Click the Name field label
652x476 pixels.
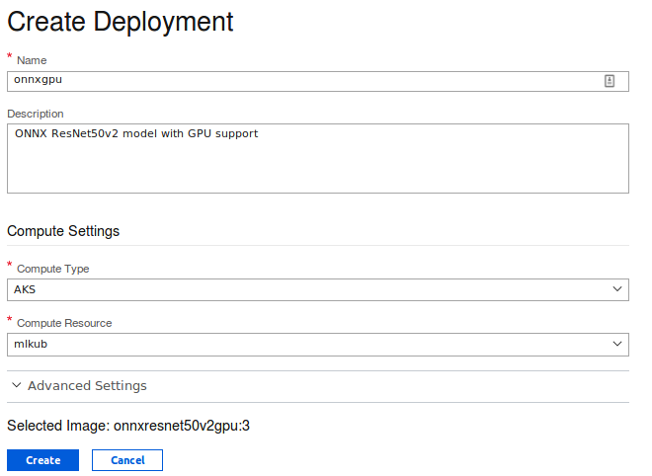click(32, 61)
